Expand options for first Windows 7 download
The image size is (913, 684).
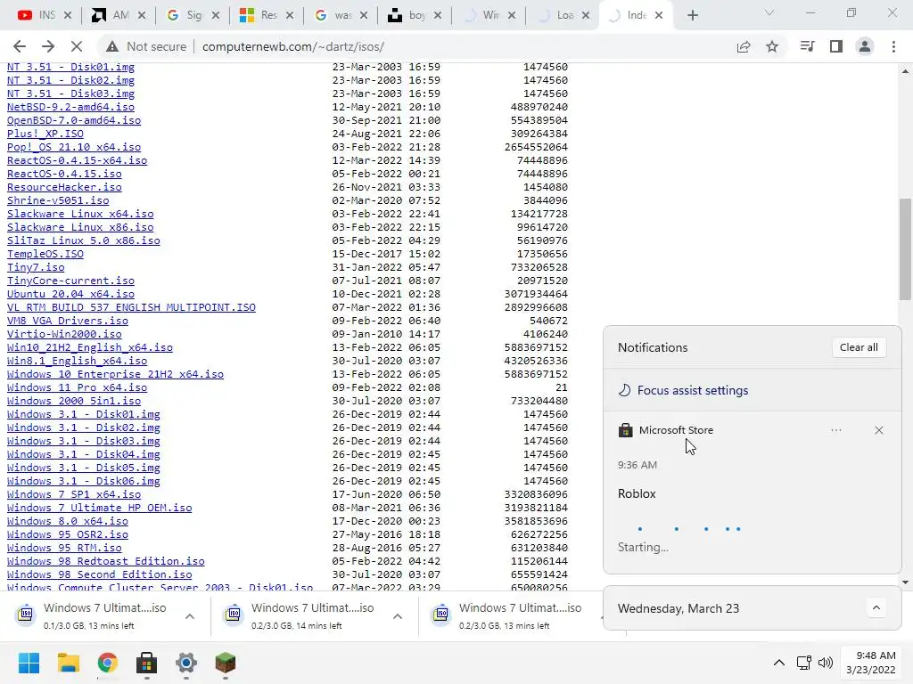190,616
